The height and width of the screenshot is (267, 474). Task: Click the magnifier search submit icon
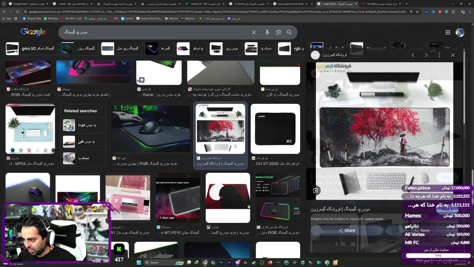point(289,32)
